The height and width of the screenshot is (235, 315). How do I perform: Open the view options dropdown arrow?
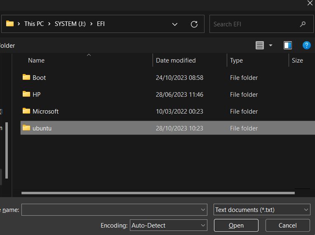[270, 46]
